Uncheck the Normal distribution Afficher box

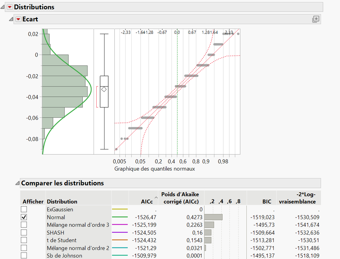click(23, 217)
